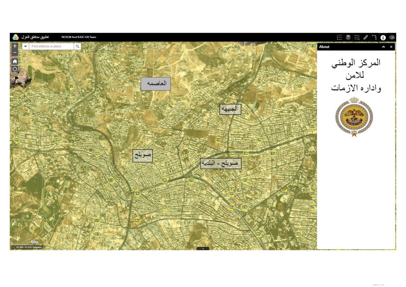The height and width of the screenshot is (287, 406).
Task: Select the Measurement ruler tool
Action: tap(365, 37)
